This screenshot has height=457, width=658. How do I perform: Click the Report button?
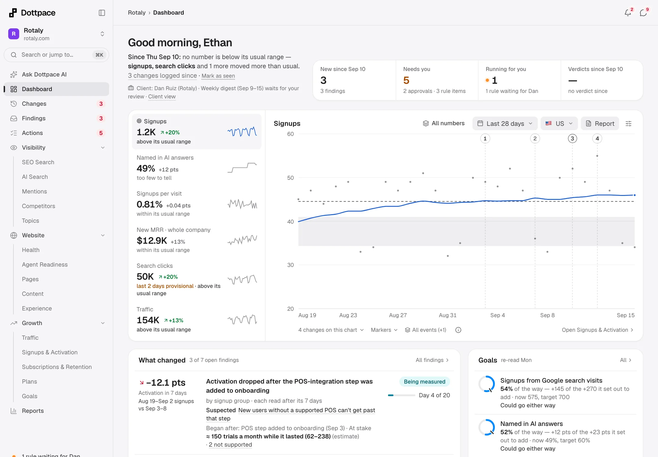[600, 123]
